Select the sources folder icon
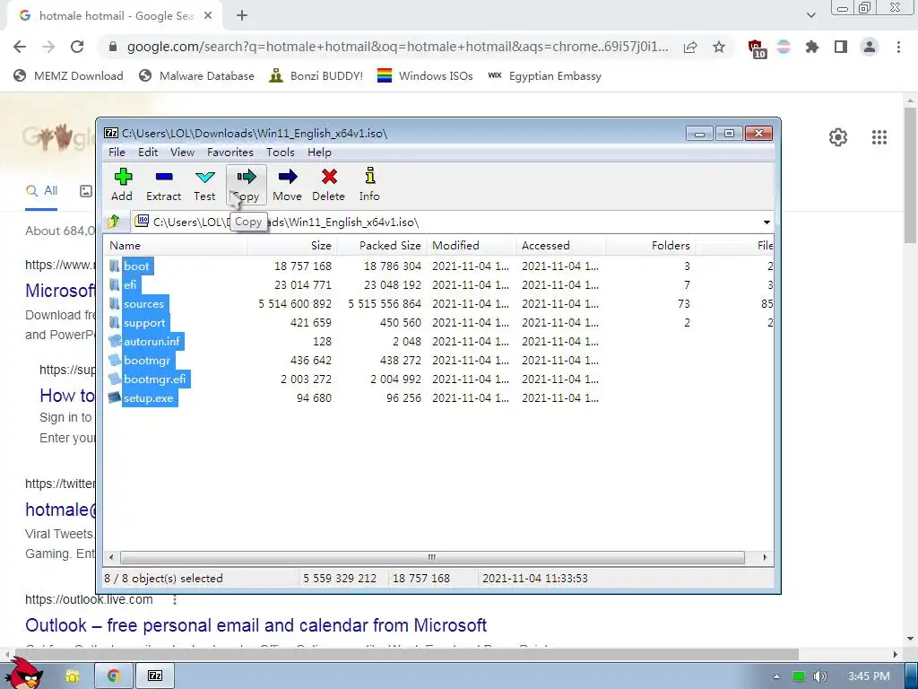This screenshot has height=689, width=918. [x=115, y=303]
